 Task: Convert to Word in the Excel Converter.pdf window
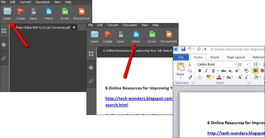click(x=48, y=14)
